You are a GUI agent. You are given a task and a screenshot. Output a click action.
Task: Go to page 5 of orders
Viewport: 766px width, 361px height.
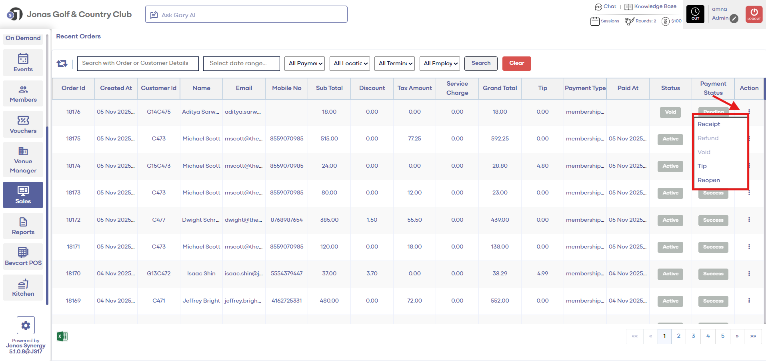[x=723, y=336]
